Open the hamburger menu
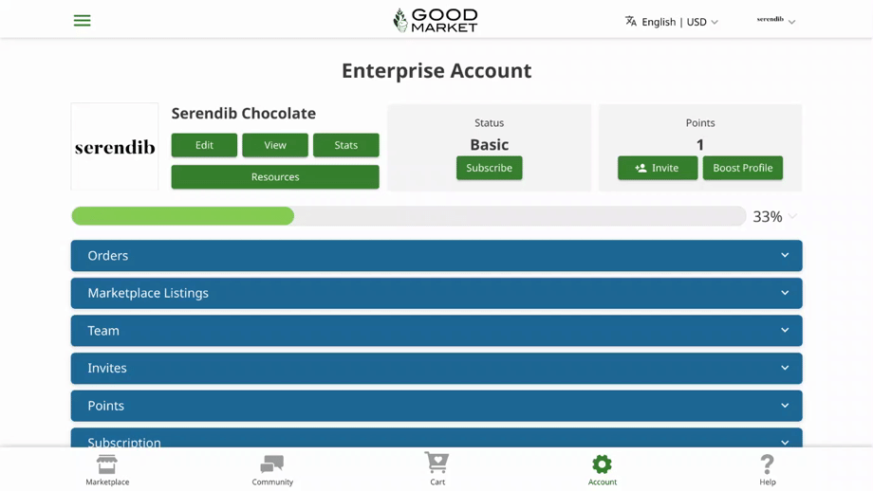 [83, 21]
